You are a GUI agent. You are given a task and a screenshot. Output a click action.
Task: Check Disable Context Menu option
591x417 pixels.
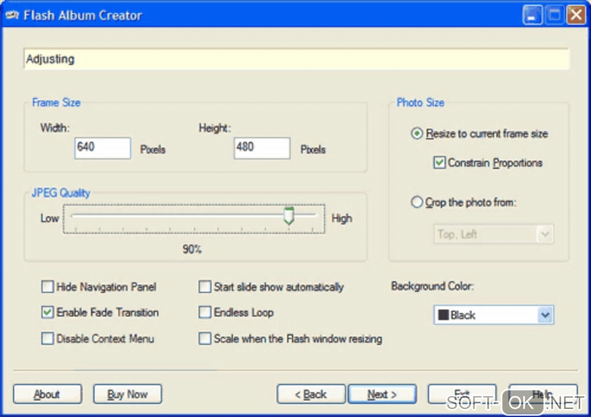click(48, 338)
